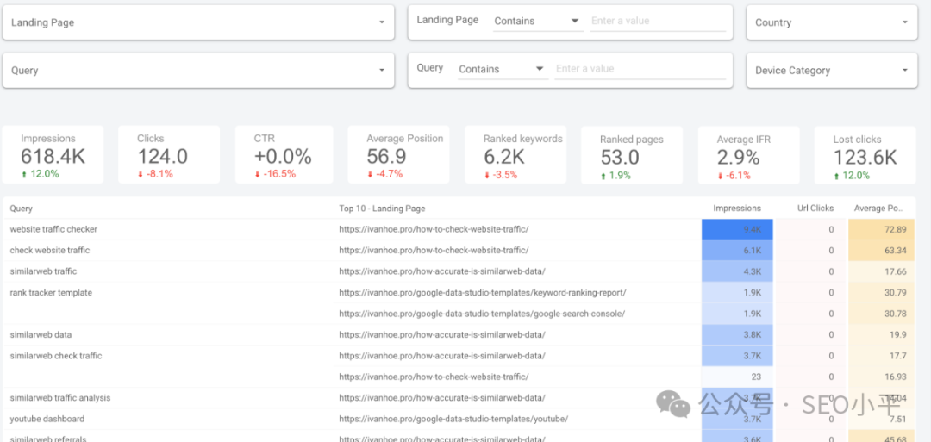
Task: Open the keyword-ranking-report landing page URL
Action: tap(482, 293)
